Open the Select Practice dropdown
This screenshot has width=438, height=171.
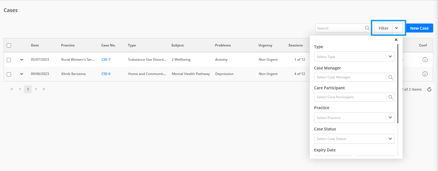tap(354, 118)
